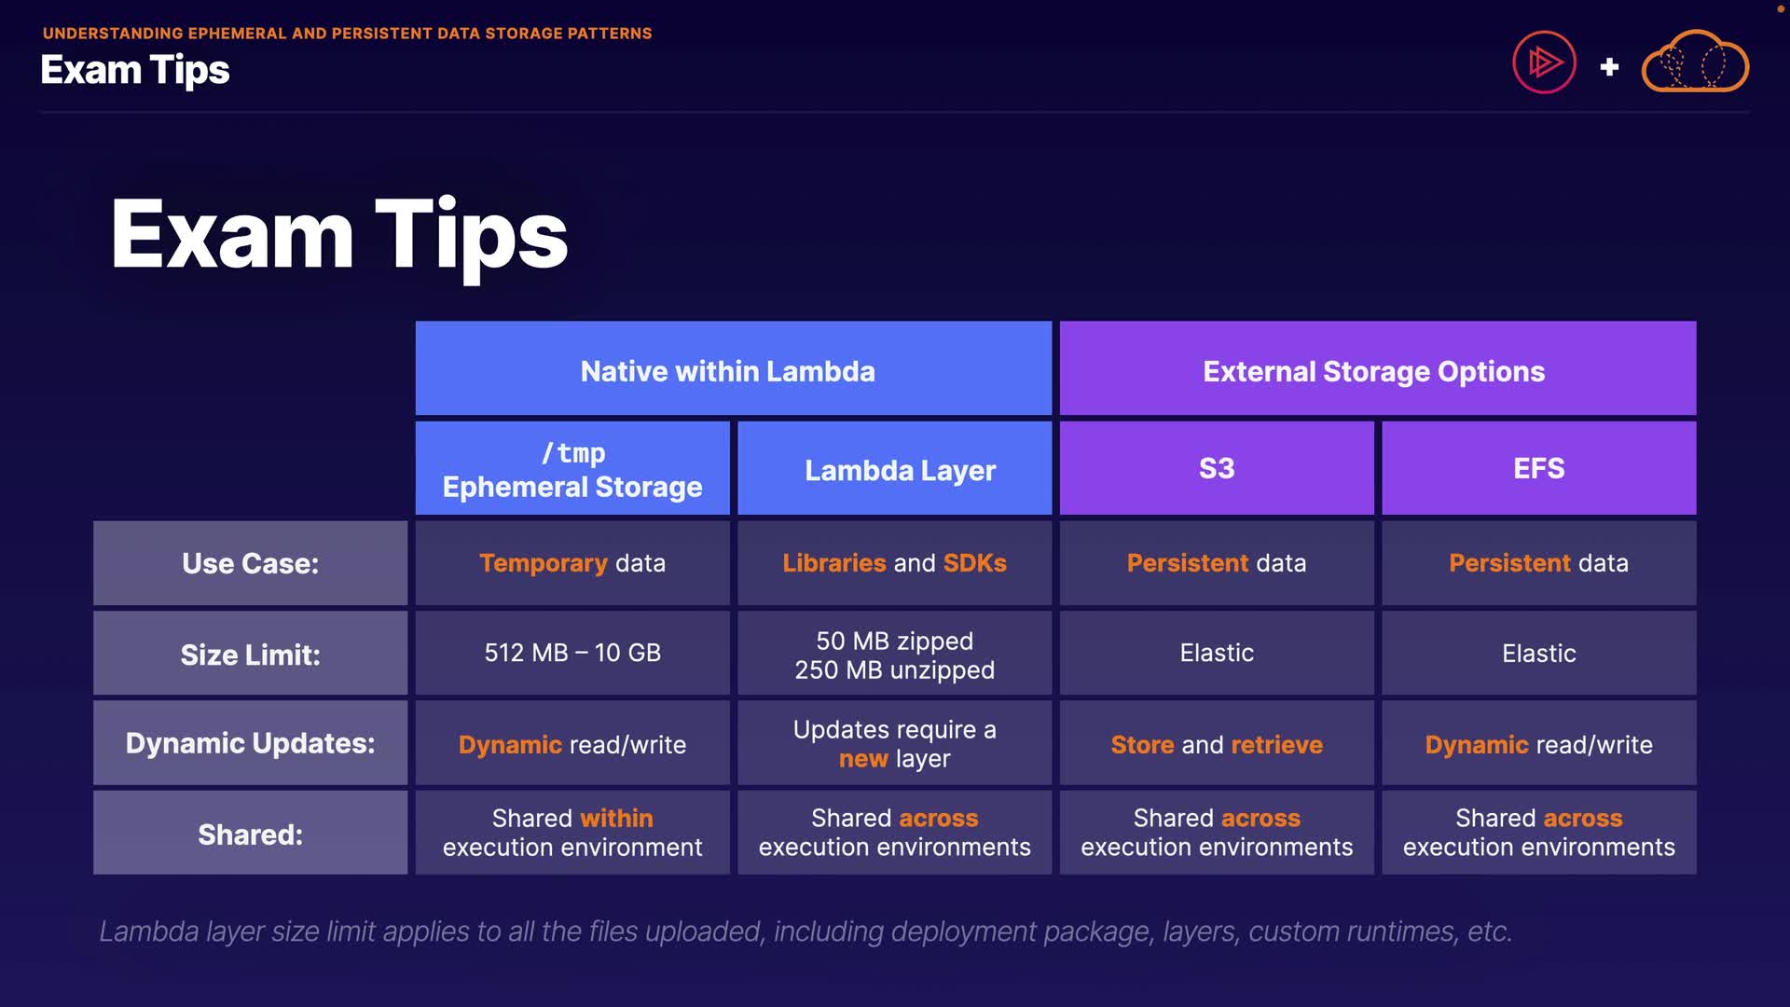Click the Pluralsight play logo icon

pos(1544,62)
